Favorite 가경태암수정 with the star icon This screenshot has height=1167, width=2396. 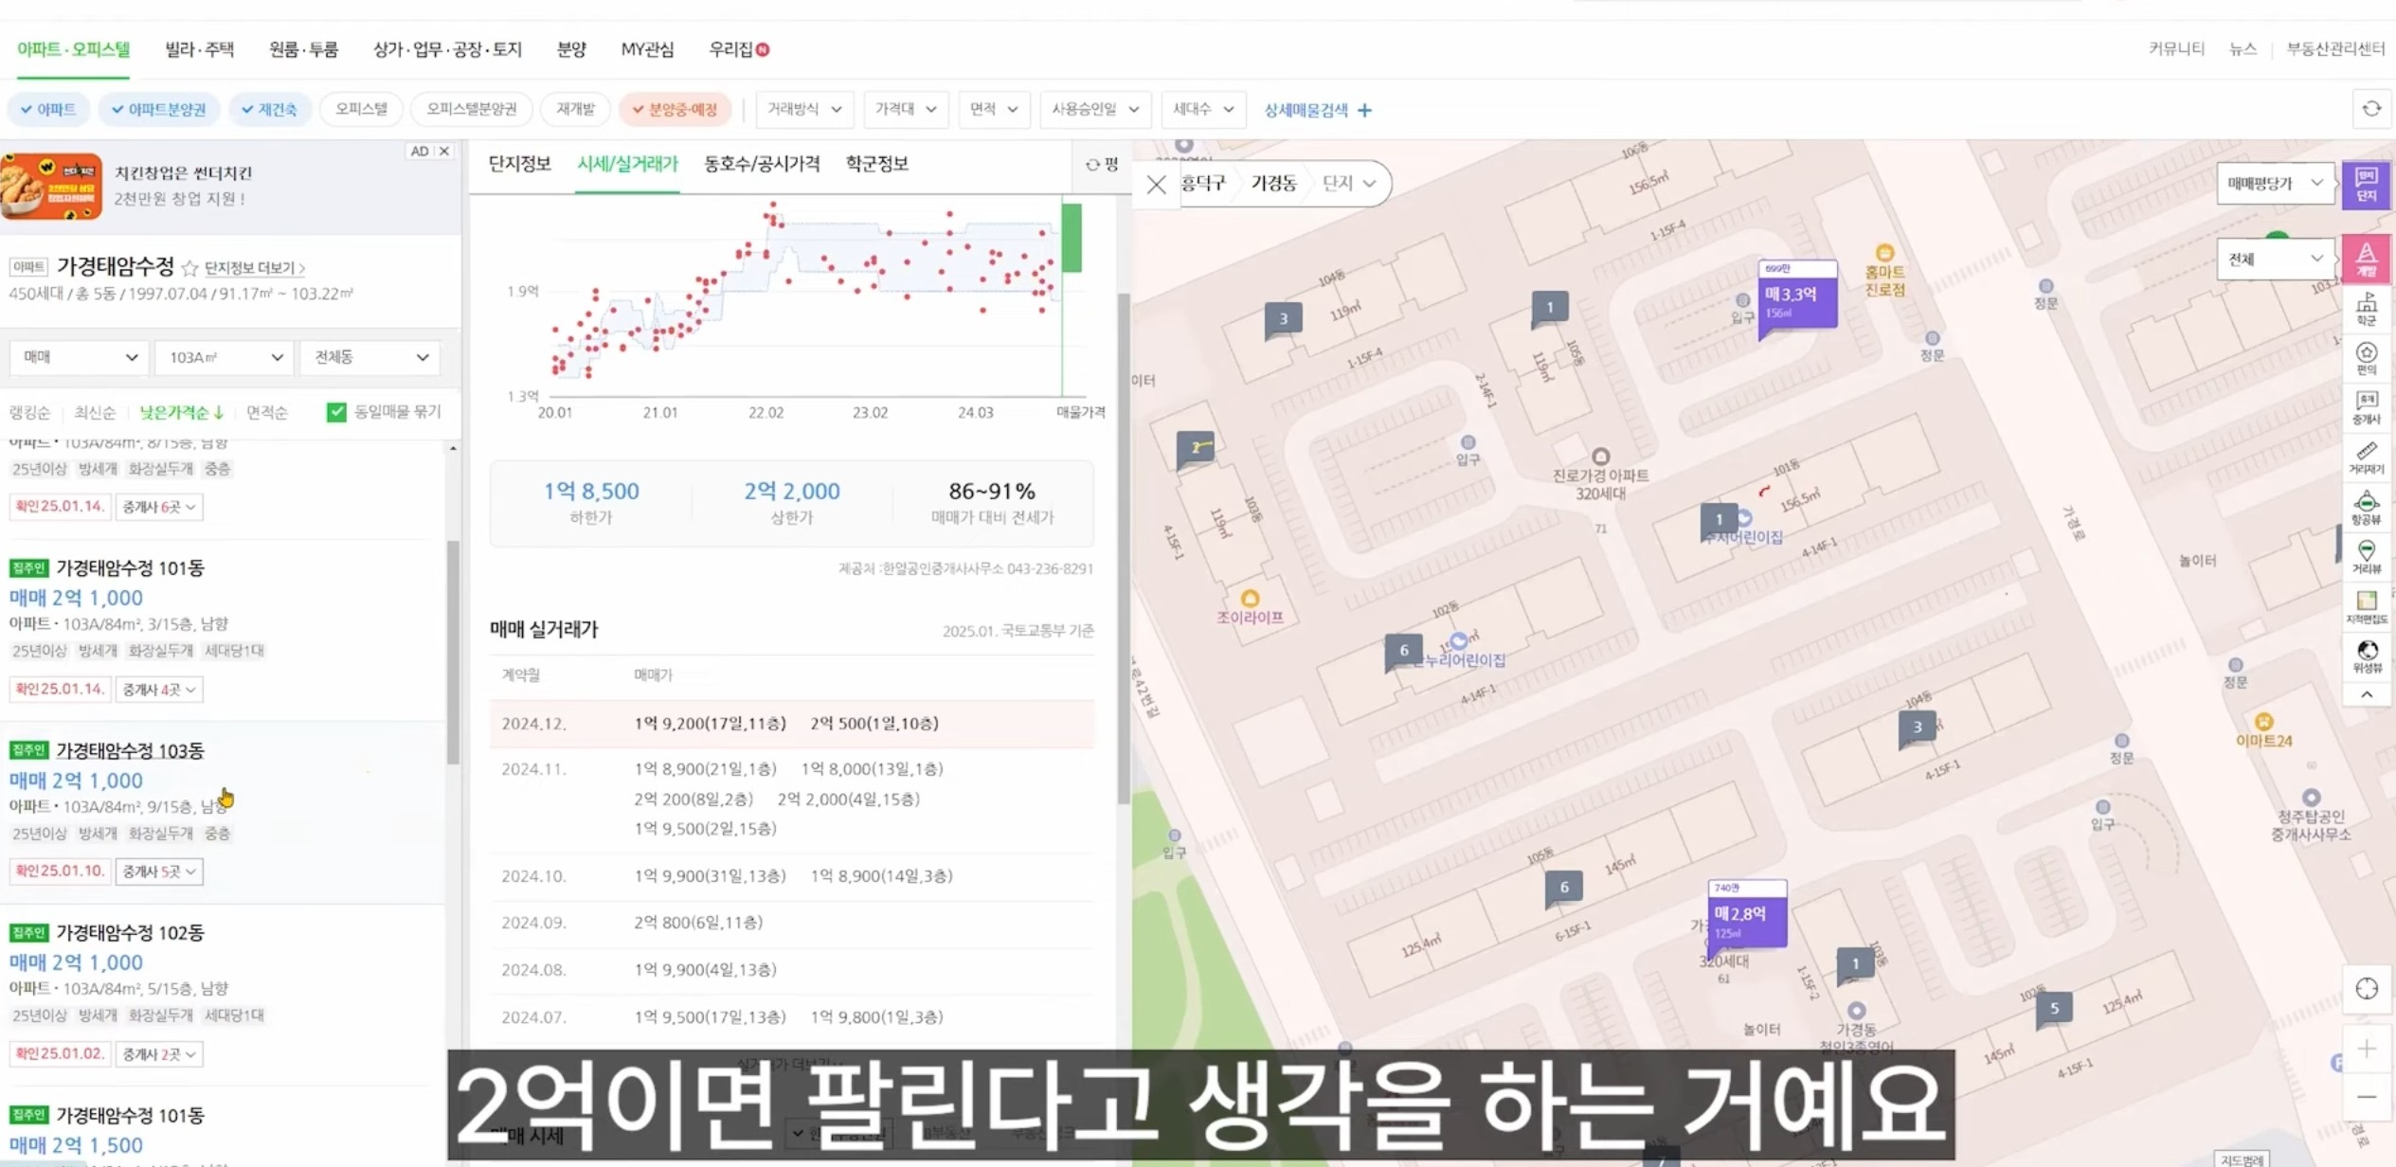pos(189,268)
